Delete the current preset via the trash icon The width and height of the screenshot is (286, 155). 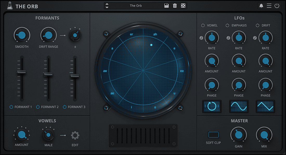coord(174,5)
